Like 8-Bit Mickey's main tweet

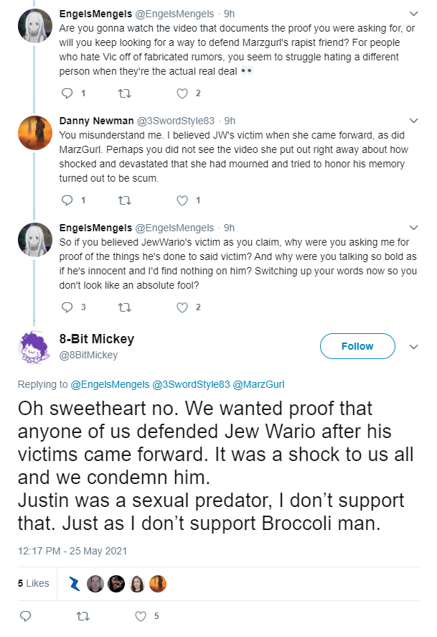coord(141,616)
